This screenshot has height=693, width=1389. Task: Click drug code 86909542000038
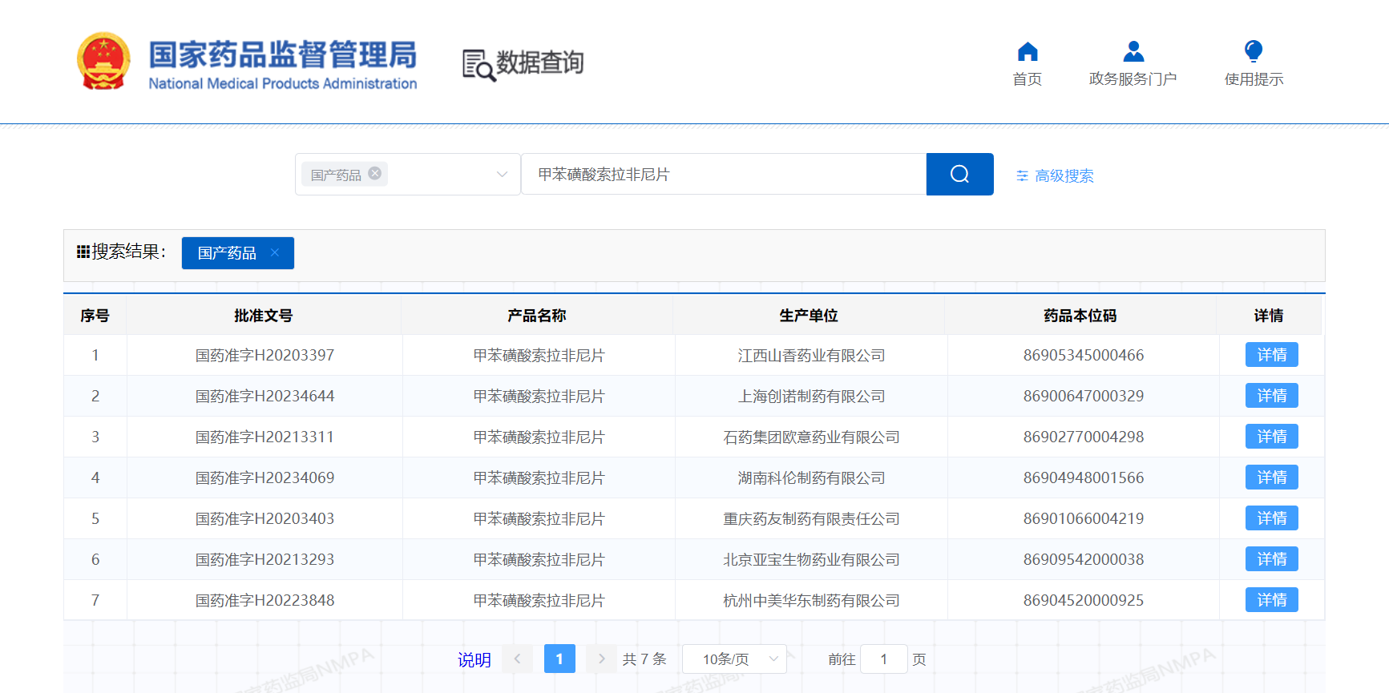pyautogui.click(x=1084, y=559)
